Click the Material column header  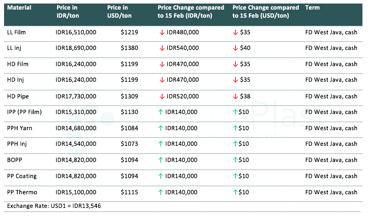click(x=19, y=9)
